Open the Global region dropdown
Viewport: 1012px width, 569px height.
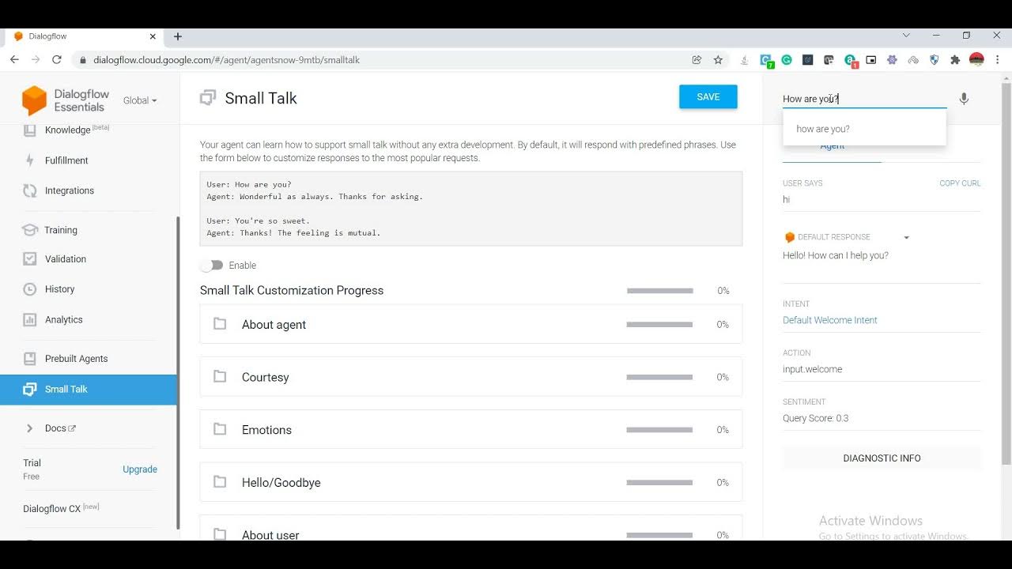click(x=140, y=100)
